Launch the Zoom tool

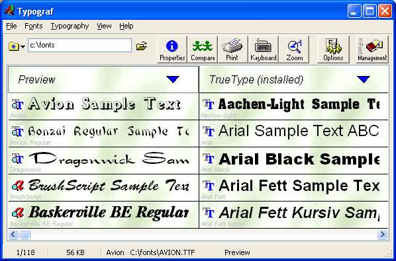[295, 50]
